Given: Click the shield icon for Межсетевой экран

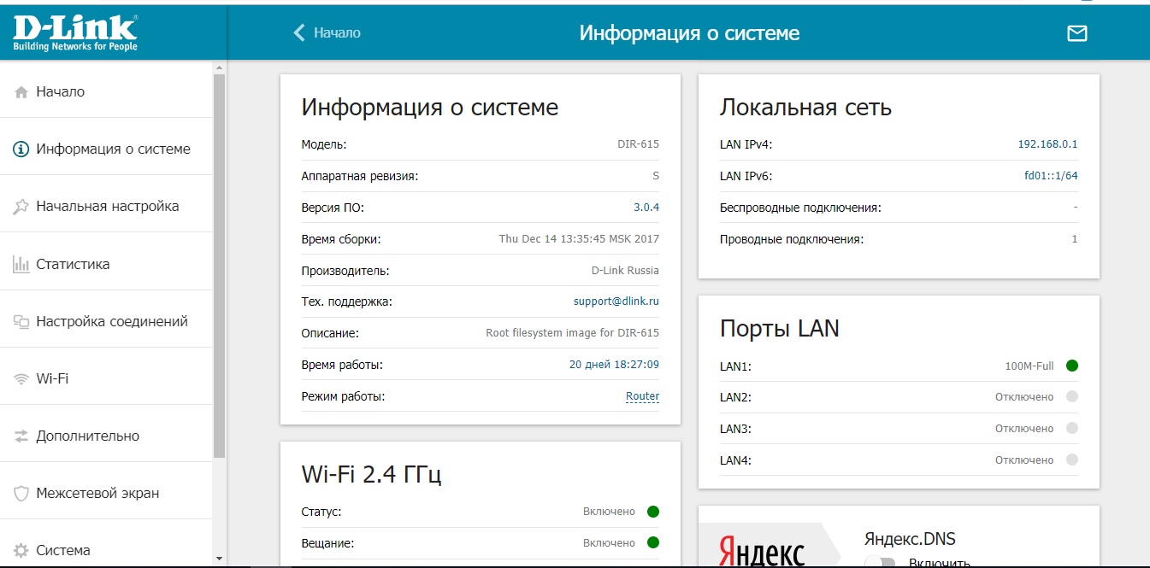Looking at the screenshot, I should click(22, 494).
